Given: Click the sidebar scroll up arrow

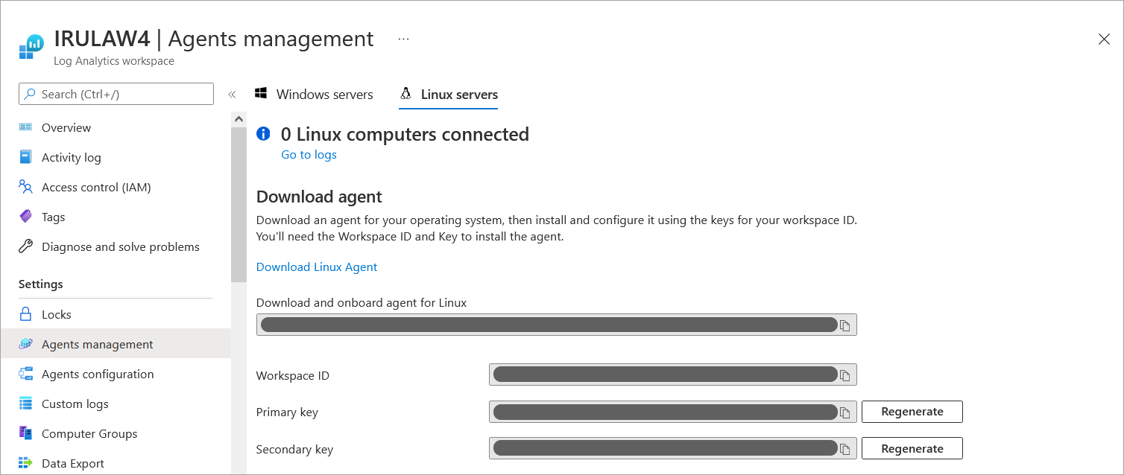Looking at the screenshot, I should click(x=239, y=119).
